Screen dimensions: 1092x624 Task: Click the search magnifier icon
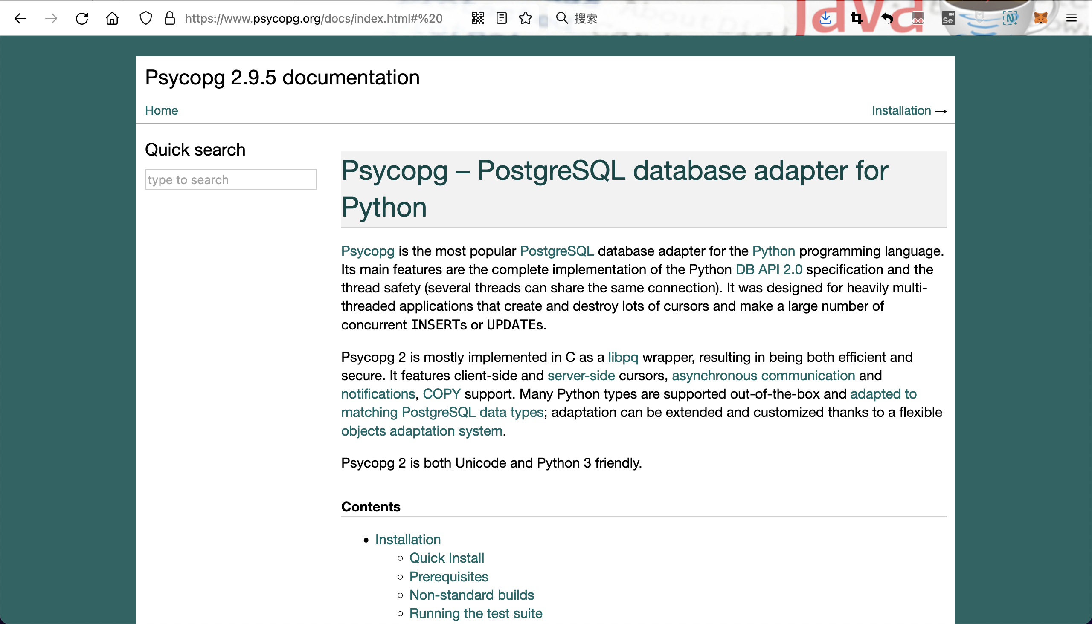(562, 18)
